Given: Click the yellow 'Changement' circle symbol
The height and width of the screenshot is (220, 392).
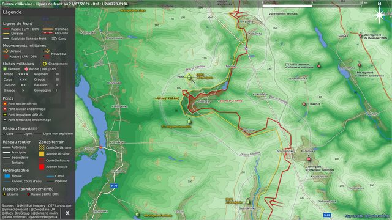Looking at the screenshot, I should click(x=45, y=64).
